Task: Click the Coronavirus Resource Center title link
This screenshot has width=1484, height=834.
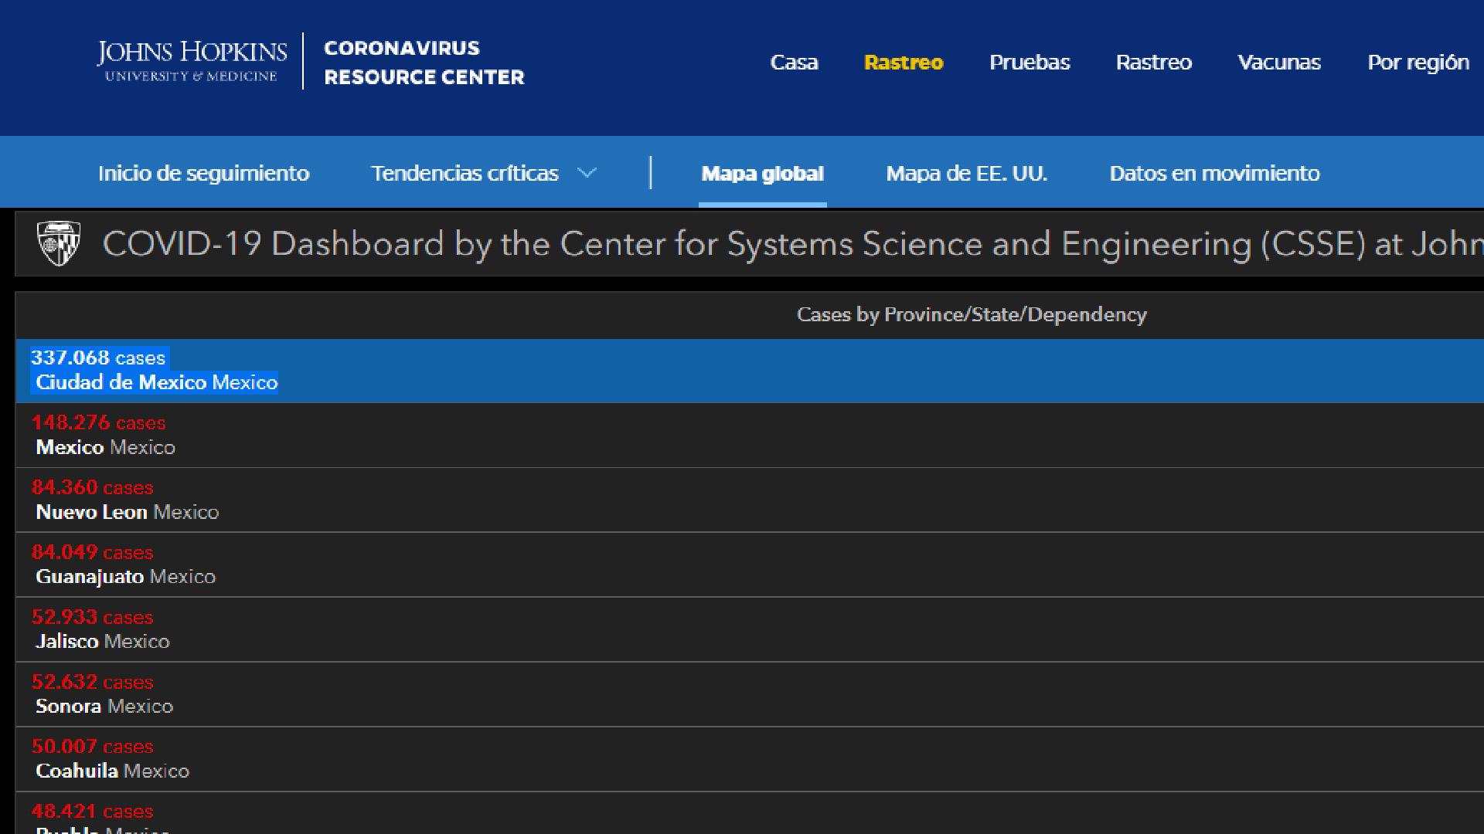Action: (424, 62)
